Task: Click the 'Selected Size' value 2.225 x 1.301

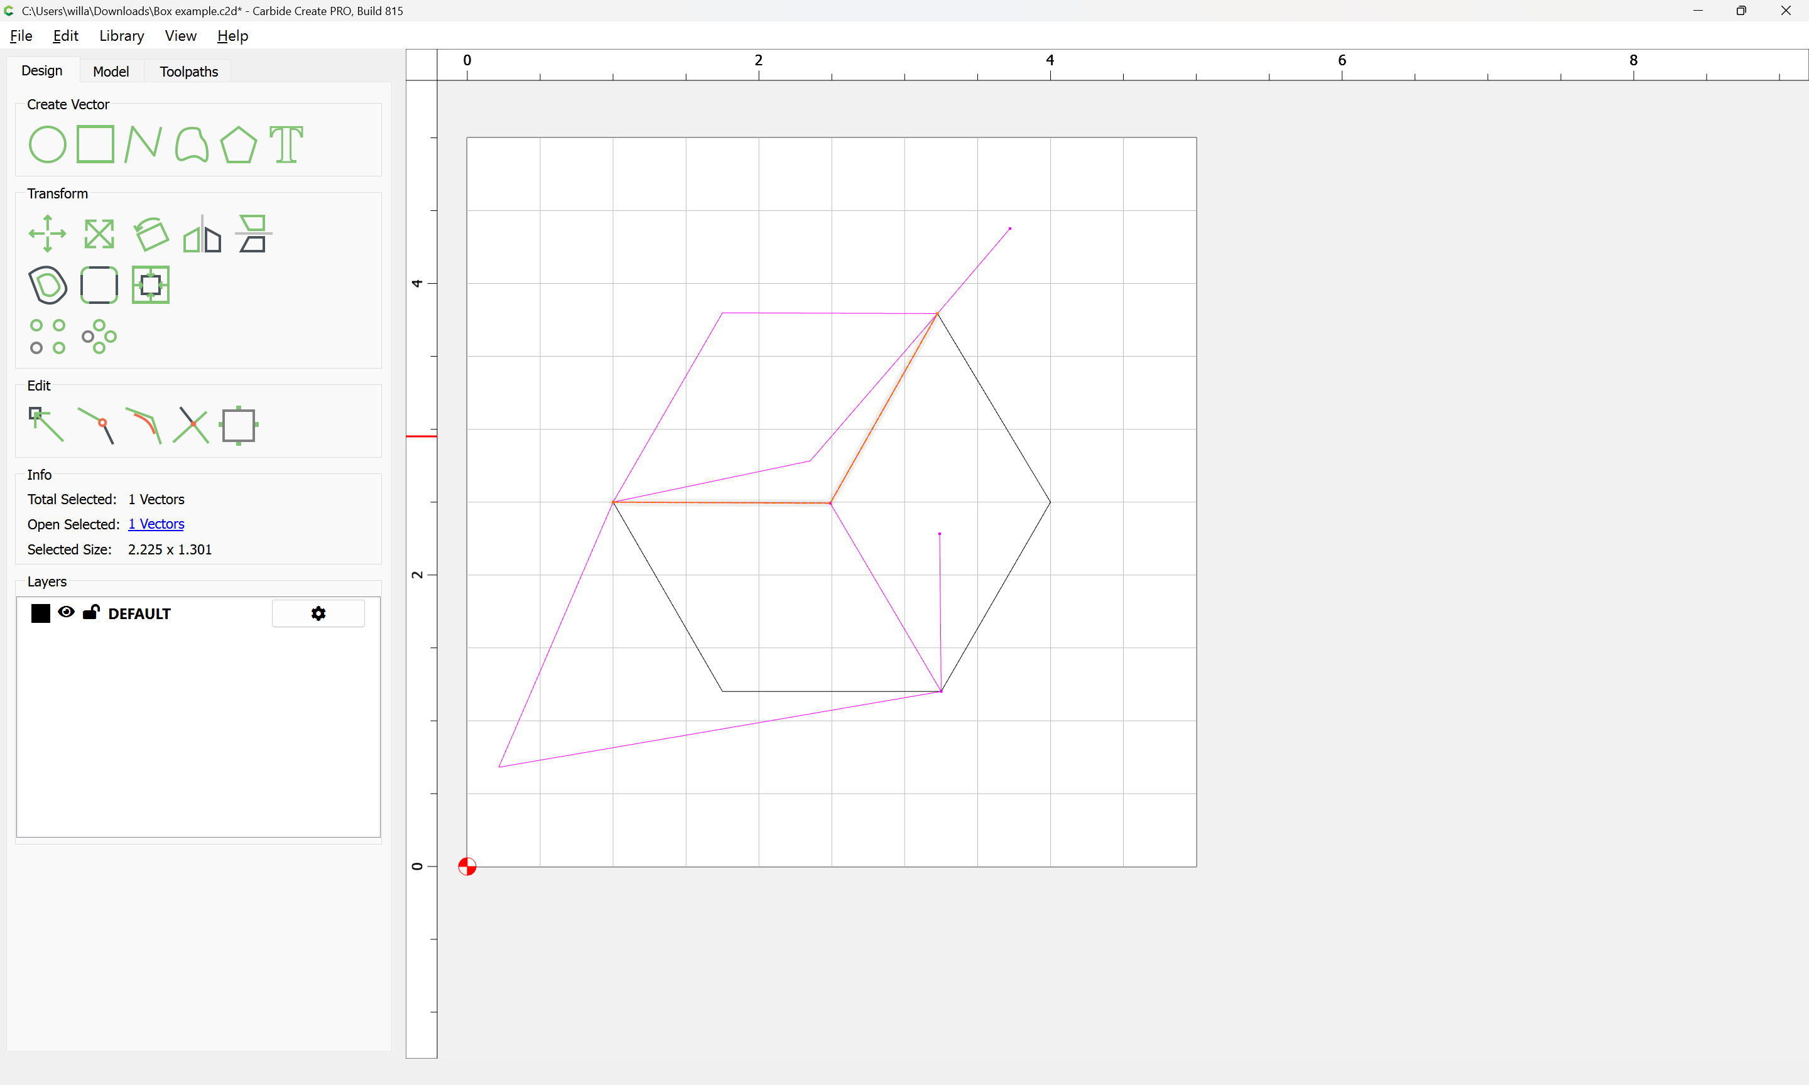Action: pos(170,550)
